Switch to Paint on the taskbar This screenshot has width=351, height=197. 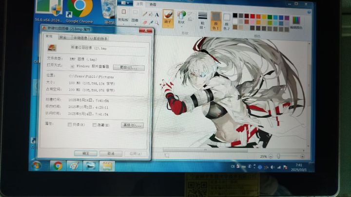74,166
